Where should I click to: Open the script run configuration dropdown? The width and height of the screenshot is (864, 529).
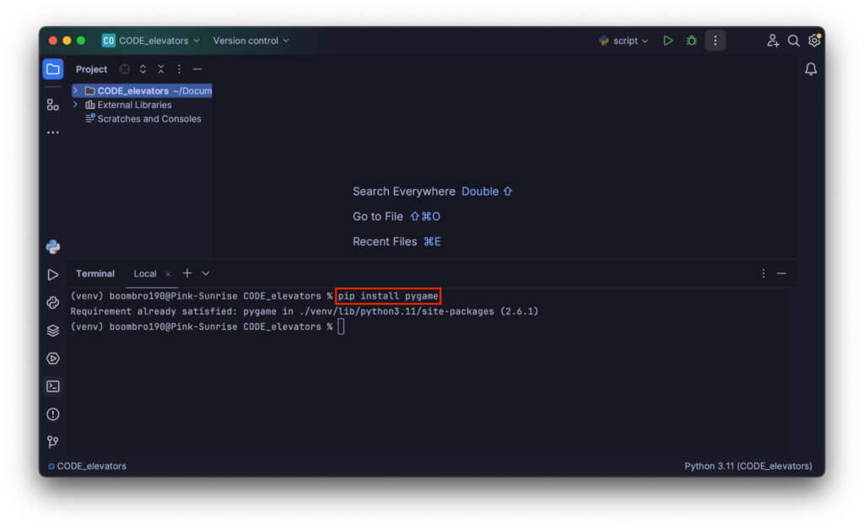pos(624,40)
